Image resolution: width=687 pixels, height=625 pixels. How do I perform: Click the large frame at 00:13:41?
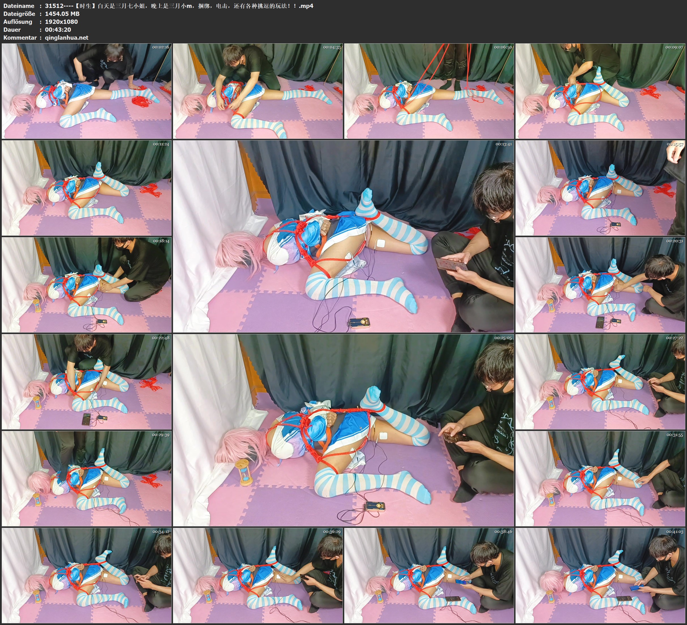(x=343, y=236)
